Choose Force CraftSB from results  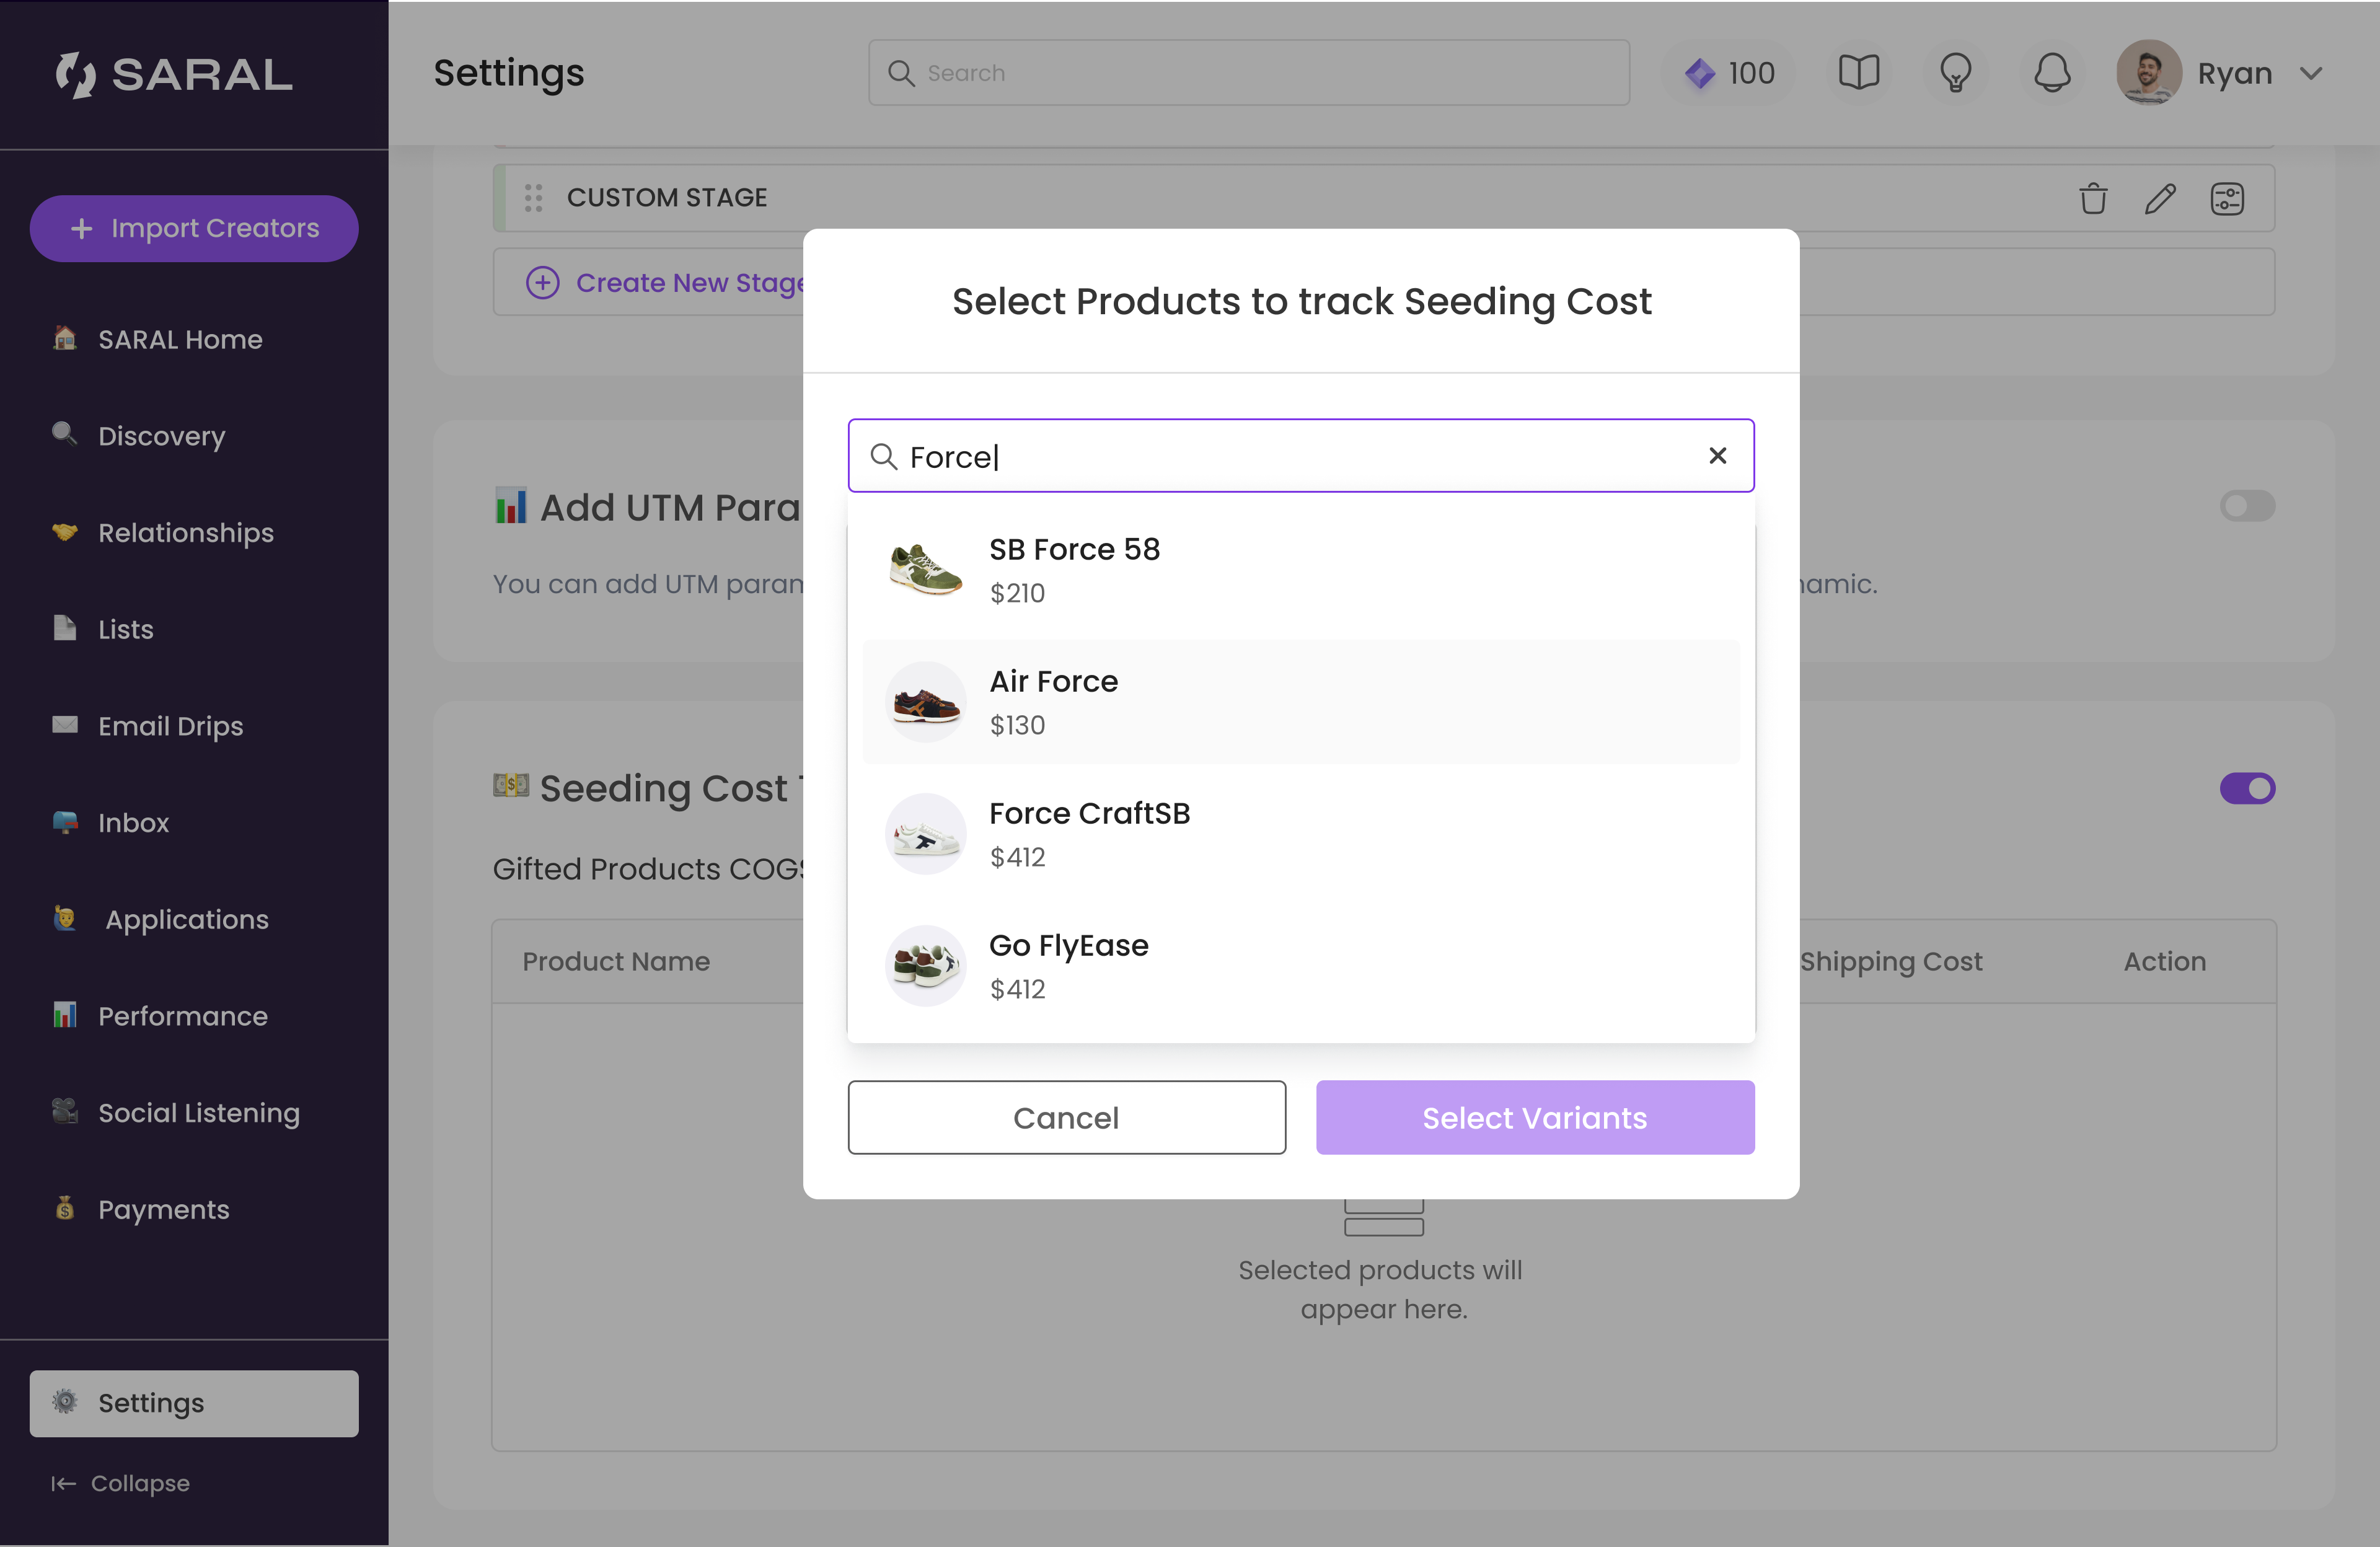click(x=1301, y=834)
